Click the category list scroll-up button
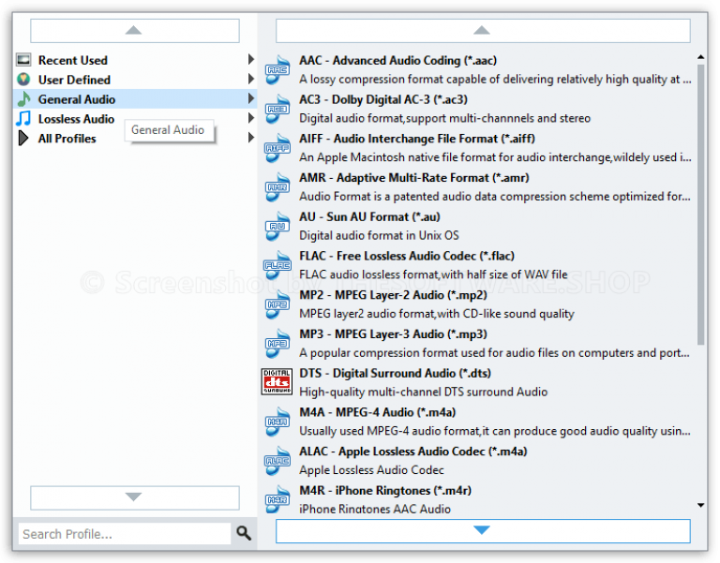This screenshot has height=563, width=720. pos(135,31)
